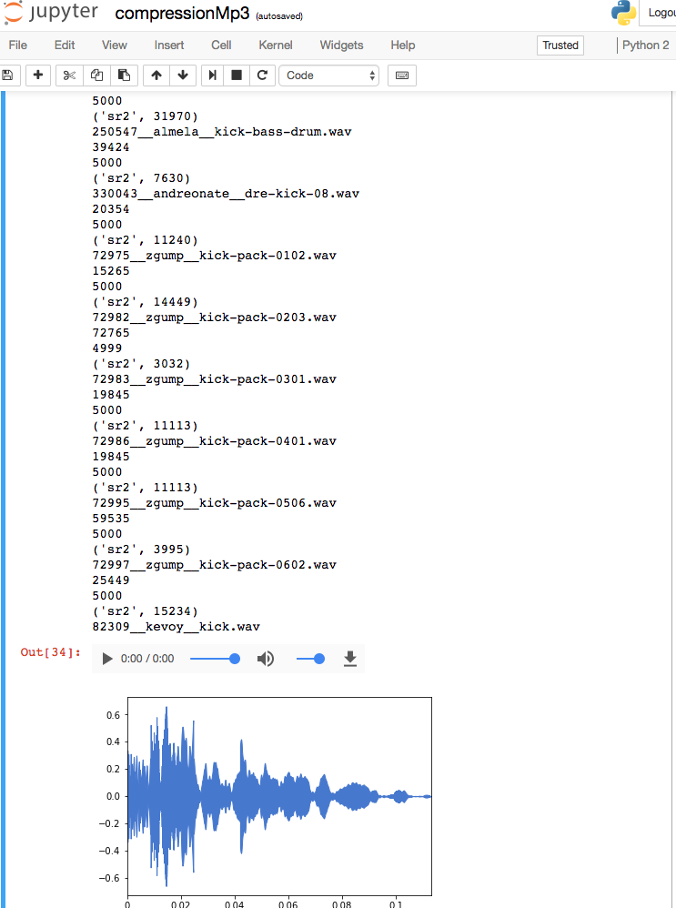Download the audio file
676x908 pixels.
(350, 659)
